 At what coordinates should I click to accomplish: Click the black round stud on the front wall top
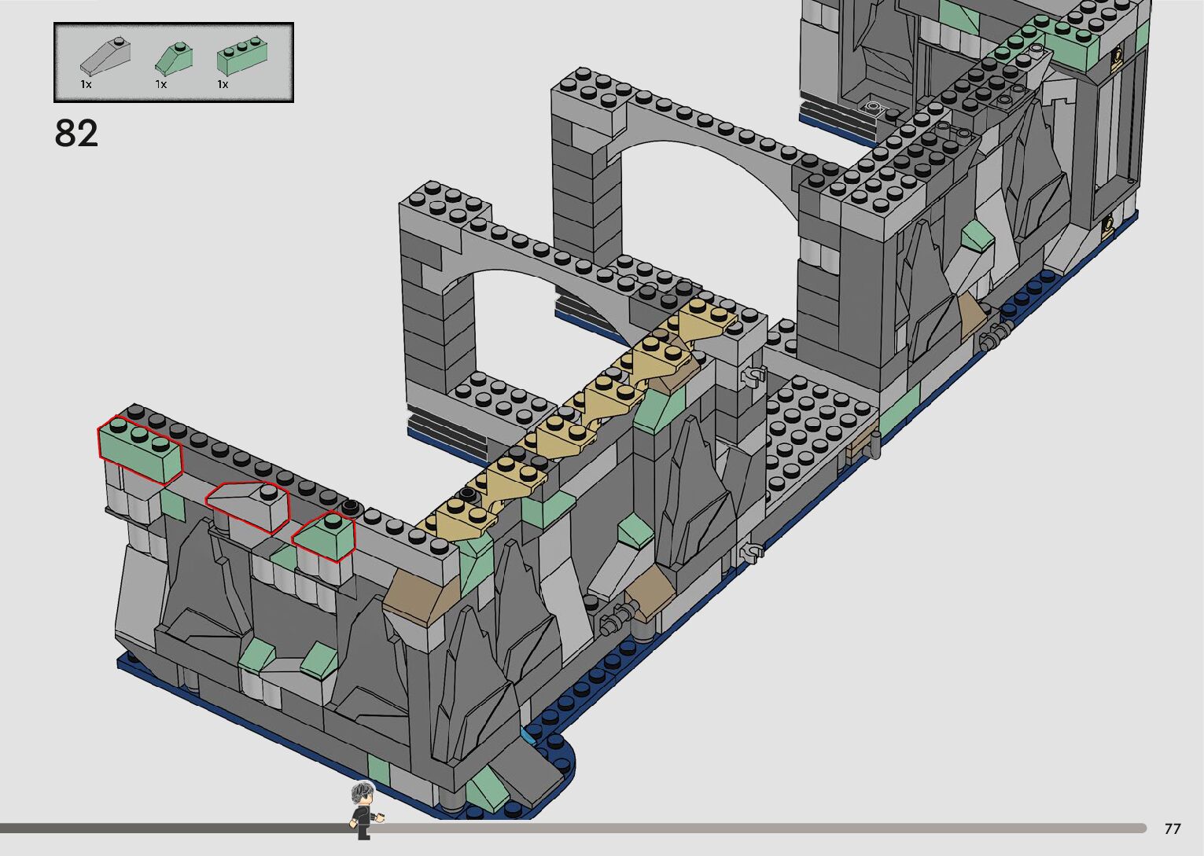(x=350, y=507)
